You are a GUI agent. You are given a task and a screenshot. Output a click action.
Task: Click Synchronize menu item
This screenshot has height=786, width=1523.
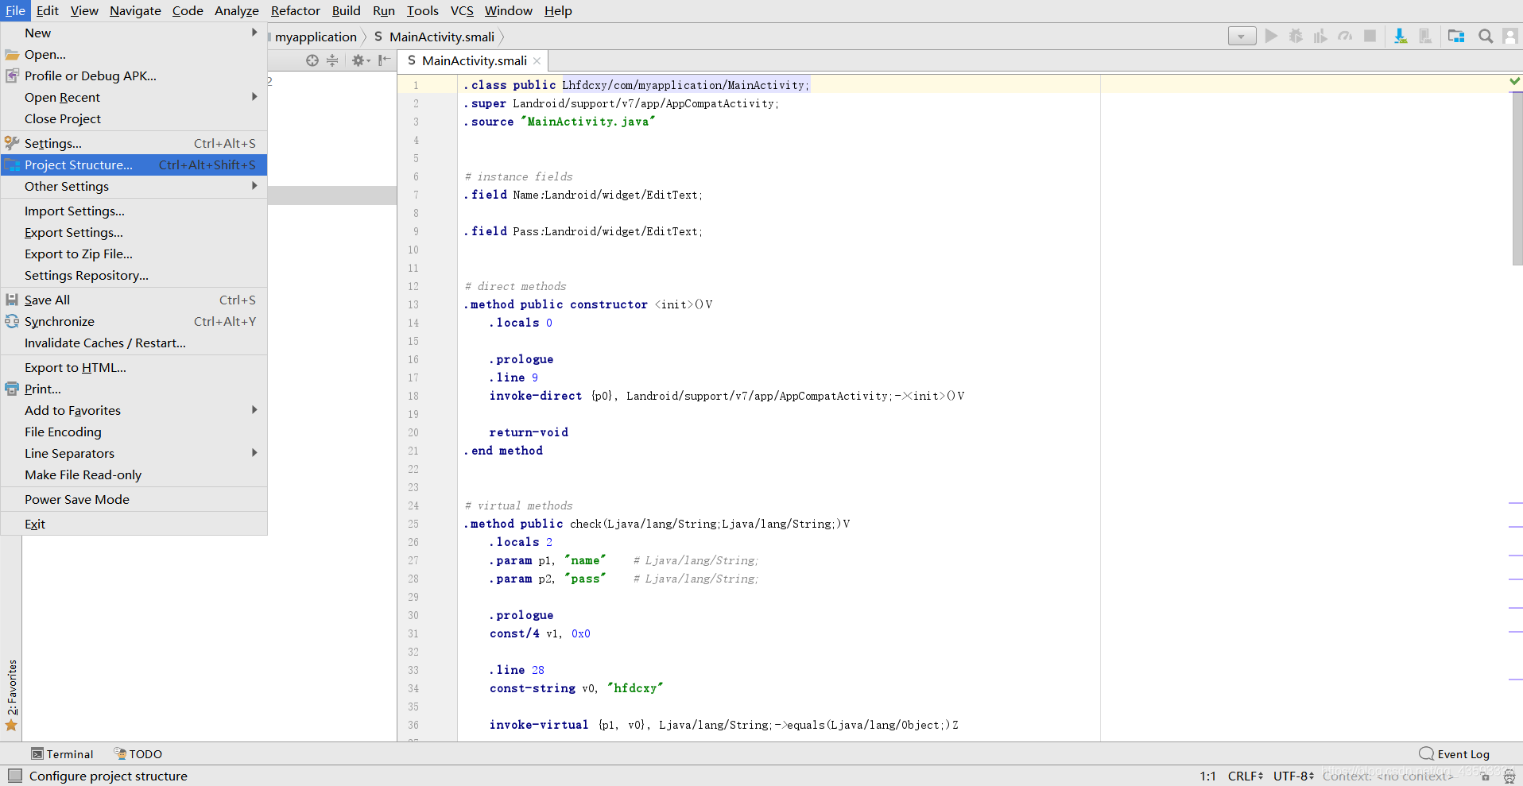(x=134, y=321)
